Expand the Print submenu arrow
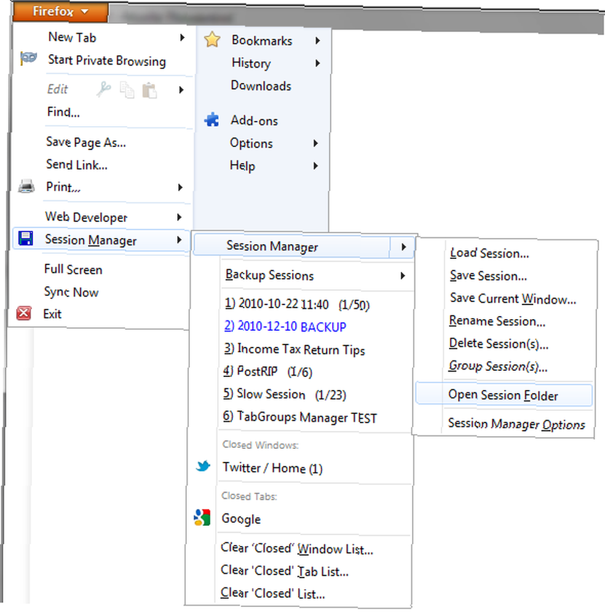 pyautogui.click(x=180, y=187)
